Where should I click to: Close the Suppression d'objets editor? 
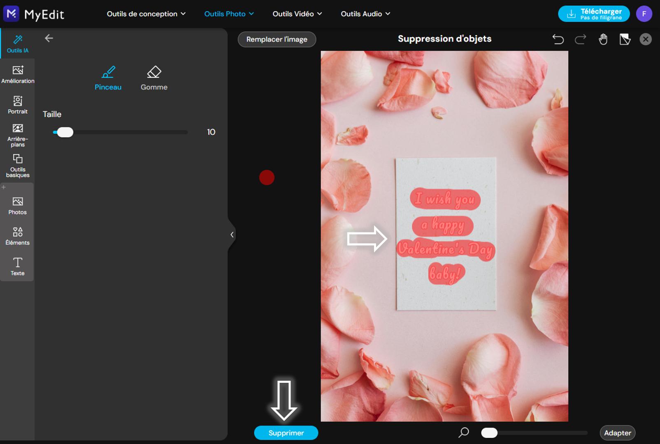pyautogui.click(x=646, y=39)
